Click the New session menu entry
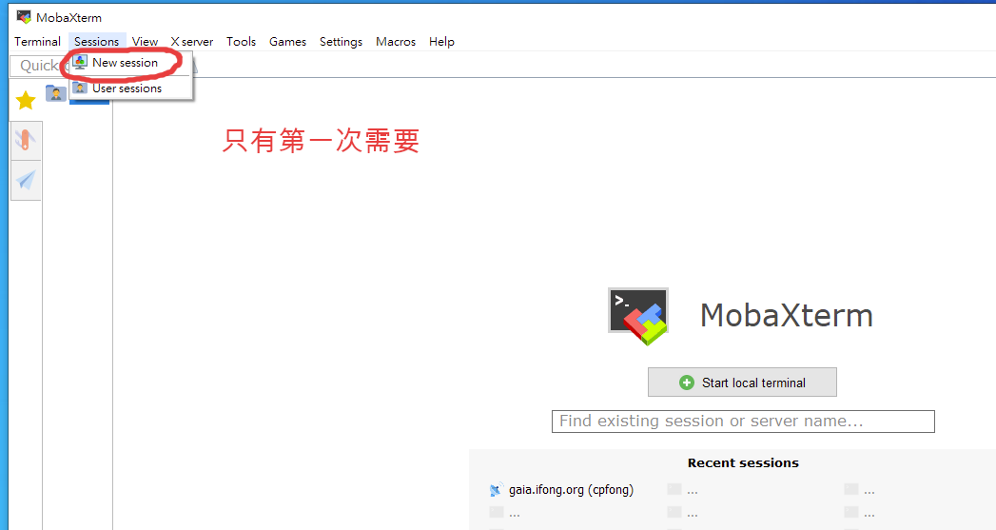 point(125,63)
